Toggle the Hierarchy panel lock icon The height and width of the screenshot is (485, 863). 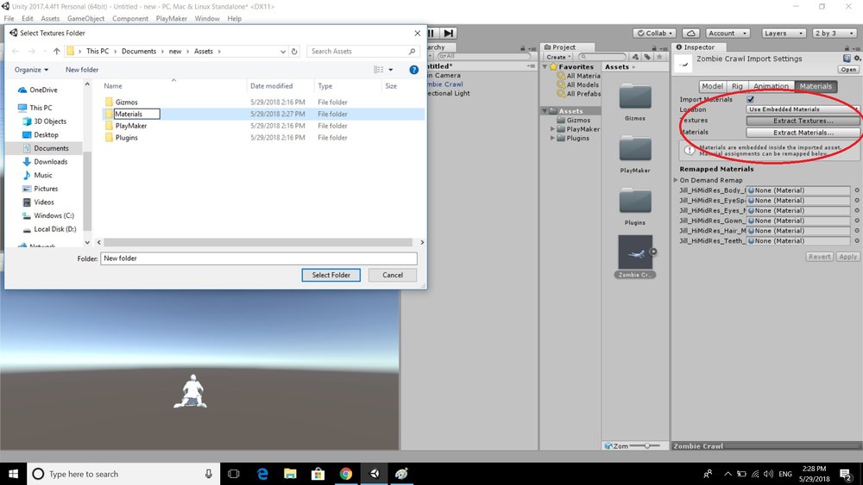(x=523, y=47)
